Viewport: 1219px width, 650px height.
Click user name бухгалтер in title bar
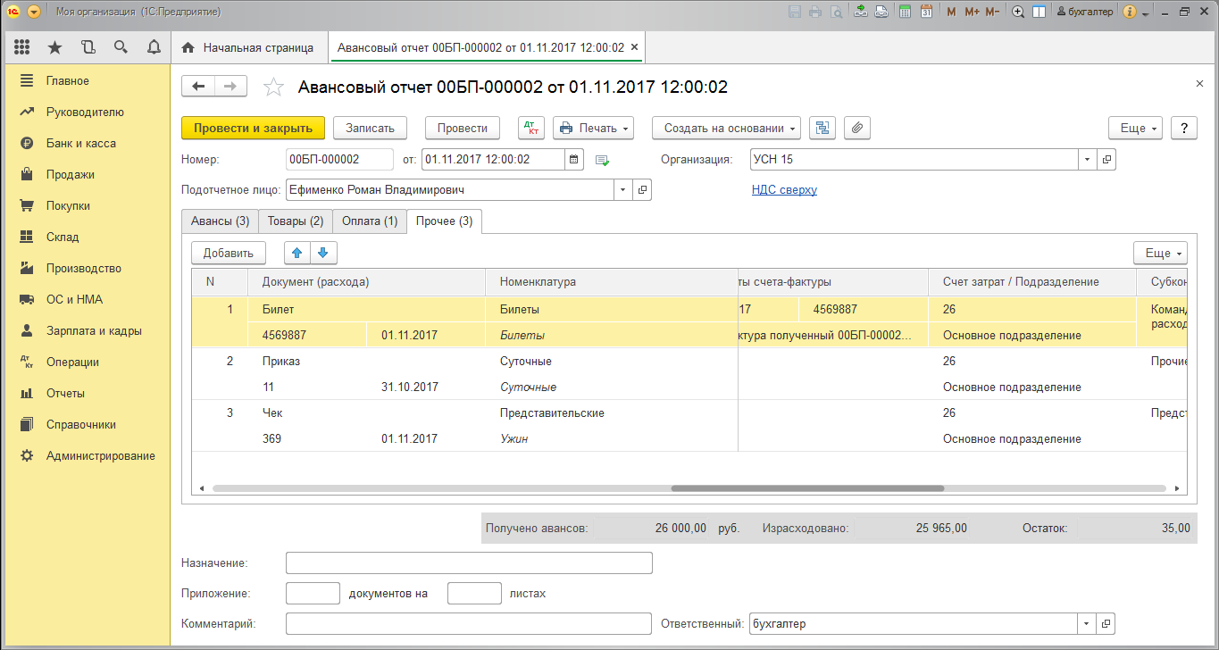(1084, 12)
